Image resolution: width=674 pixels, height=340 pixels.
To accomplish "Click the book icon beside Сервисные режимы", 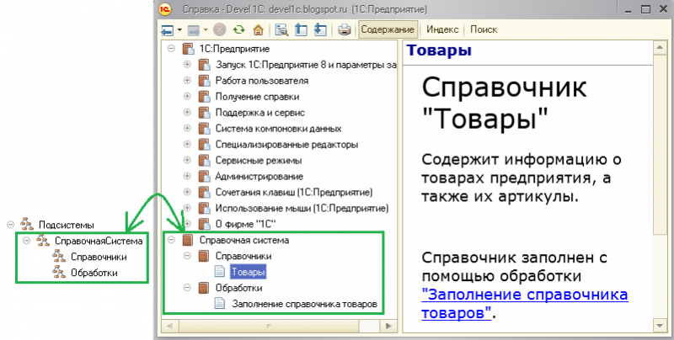I will (x=204, y=160).
